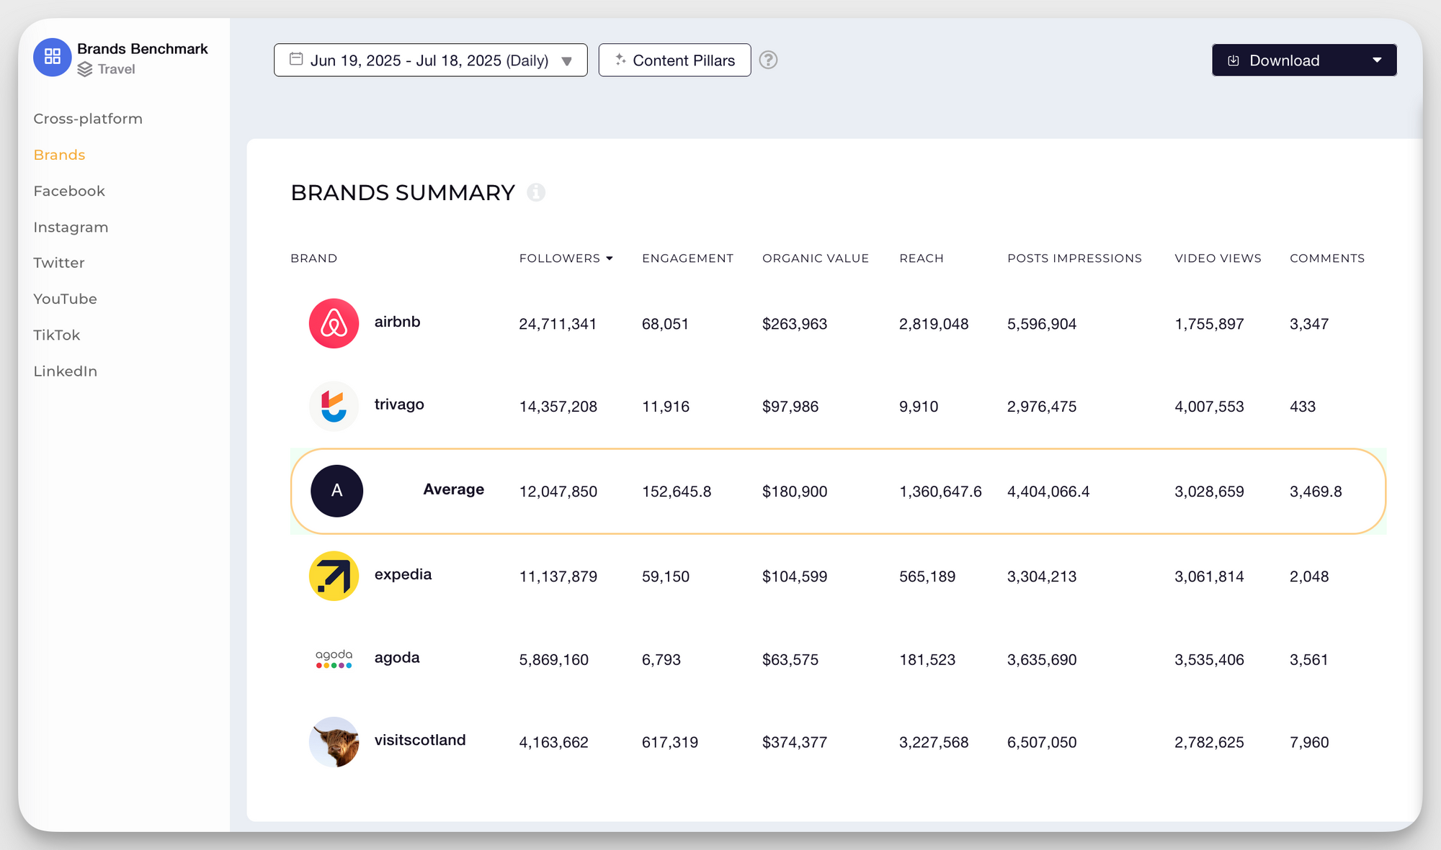Expand the Download dropdown arrow
Viewport: 1441px width, 850px height.
tap(1377, 60)
